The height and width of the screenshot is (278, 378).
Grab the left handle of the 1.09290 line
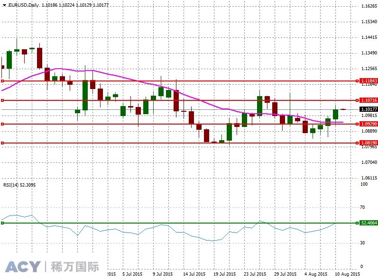[2, 124]
